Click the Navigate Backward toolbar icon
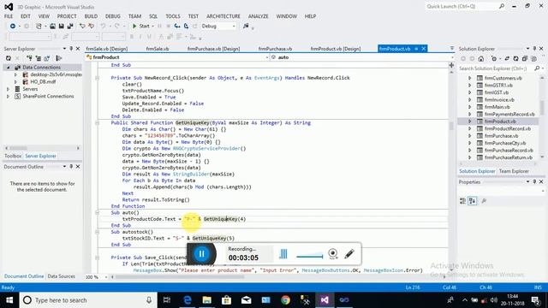Image resolution: width=548 pixels, height=308 pixels. 13,27
